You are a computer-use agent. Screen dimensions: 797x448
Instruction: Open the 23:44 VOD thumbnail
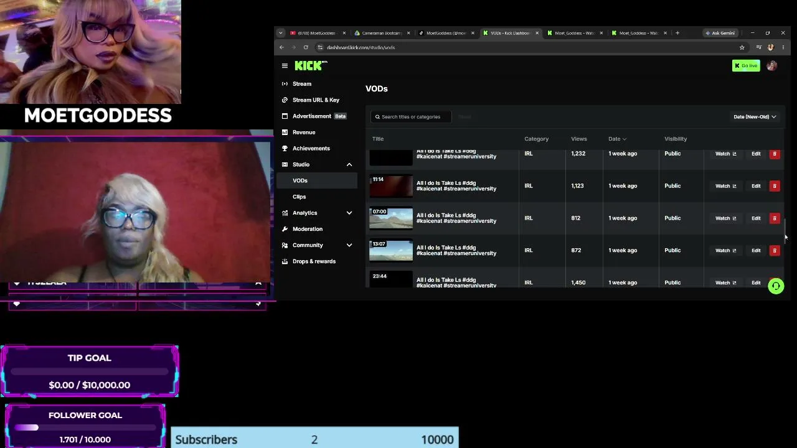pos(391,279)
